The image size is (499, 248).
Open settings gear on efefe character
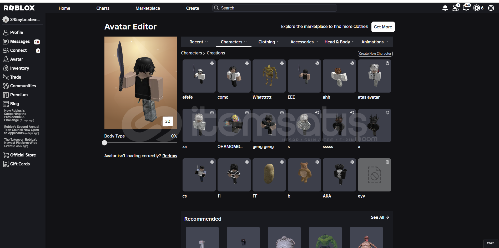pos(212,63)
